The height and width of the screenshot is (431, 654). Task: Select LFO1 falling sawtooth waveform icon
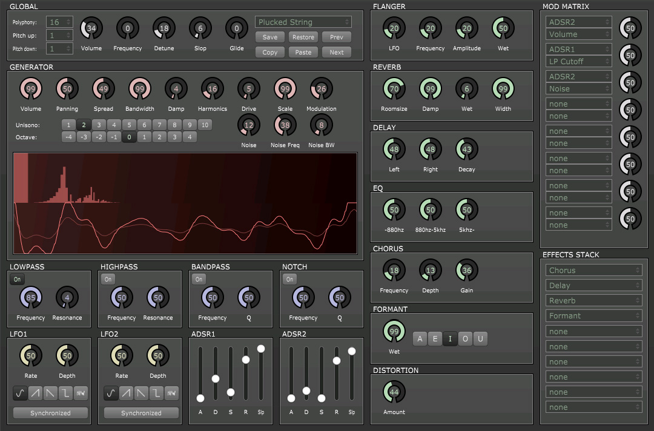(x=50, y=393)
